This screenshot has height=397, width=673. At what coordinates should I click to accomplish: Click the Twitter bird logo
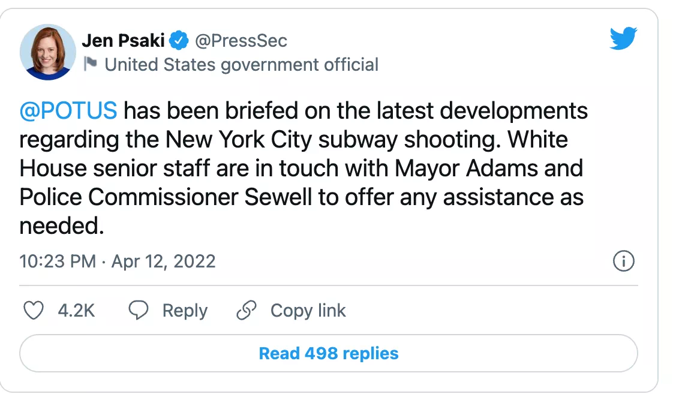point(623,39)
